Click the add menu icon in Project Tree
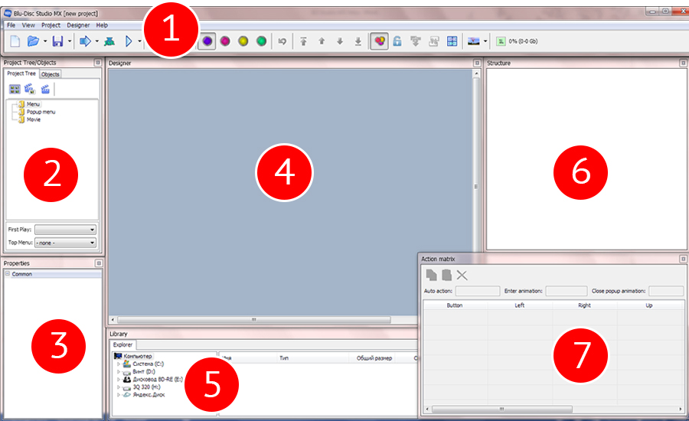Viewport: 689px width, 421px height. click(15, 90)
